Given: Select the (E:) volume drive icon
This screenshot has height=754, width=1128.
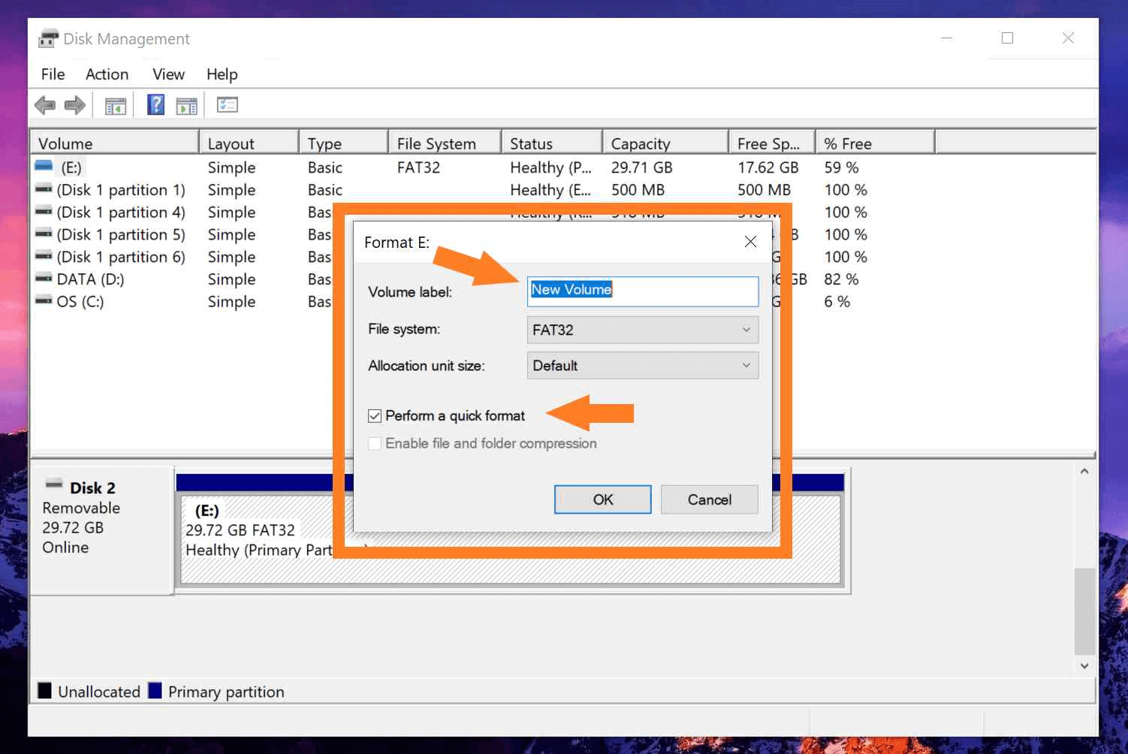Looking at the screenshot, I should 44,167.
